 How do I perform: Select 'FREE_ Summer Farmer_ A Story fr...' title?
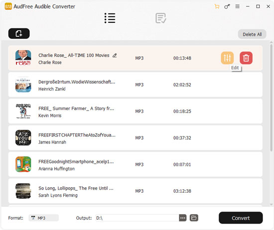pos(76,109)
